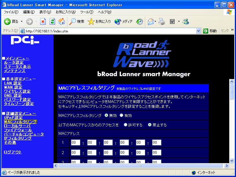Select 禁止する access radio button
The image size is (236, 177).
150,124
